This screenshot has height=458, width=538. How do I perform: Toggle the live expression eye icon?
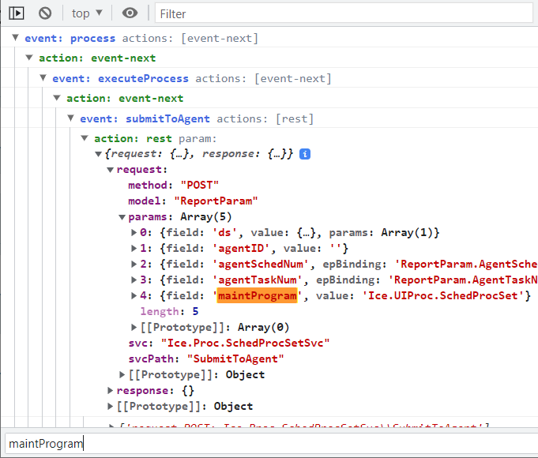[x=130, y=13]
